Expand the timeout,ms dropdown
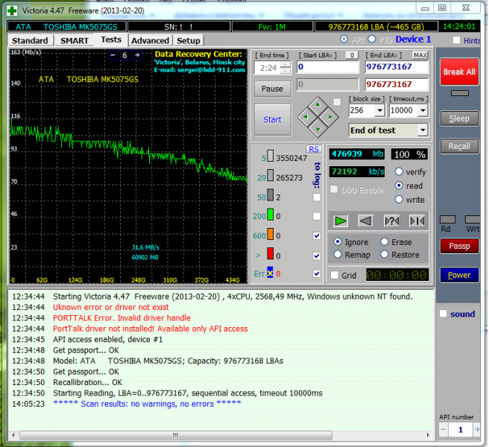Viewport: 489px width, 447px height. [423, 110]
